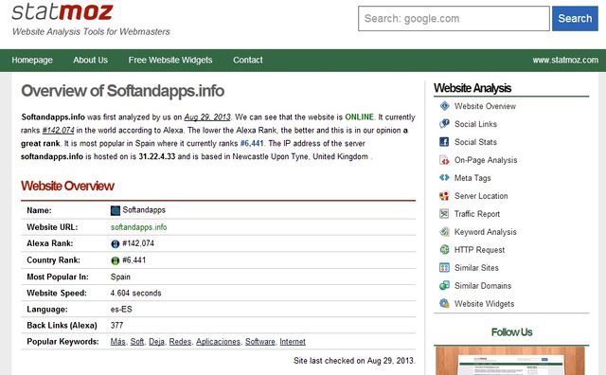Click the blue Alexa Rank badge icon
The height and width of the screenshot is (375, 606).
tap(116, 244)
